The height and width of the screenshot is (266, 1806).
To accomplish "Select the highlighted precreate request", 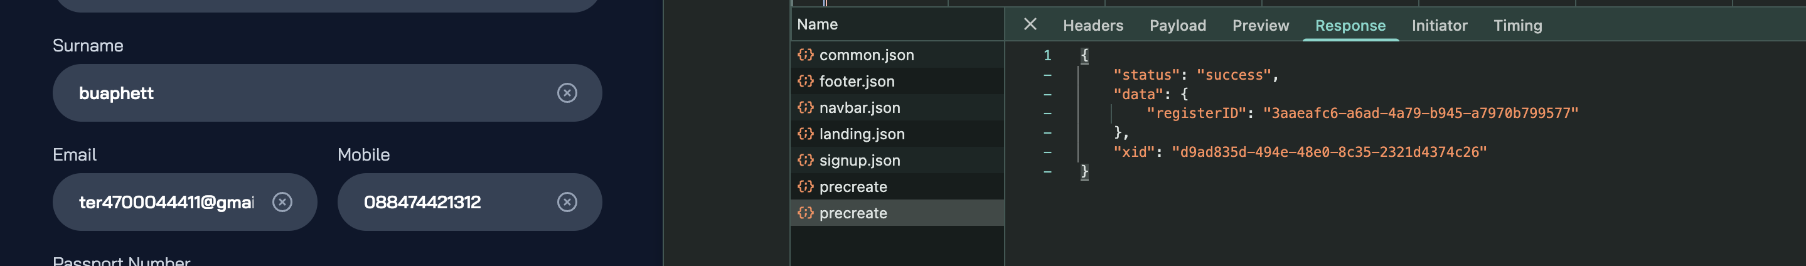I will coord(853,213).
